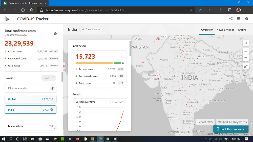The image size is (253, 142).
Task: Open the favorites list
Action: point(221,10)
